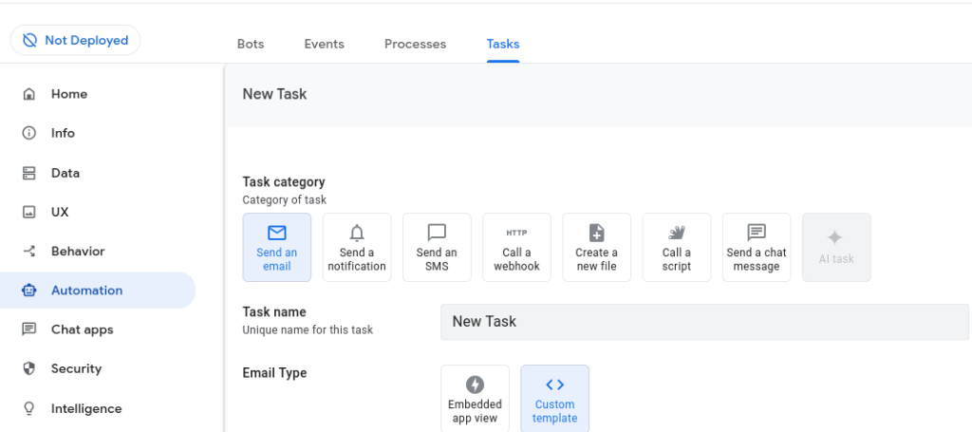Click the Not Deployed status button

(75, 40)
